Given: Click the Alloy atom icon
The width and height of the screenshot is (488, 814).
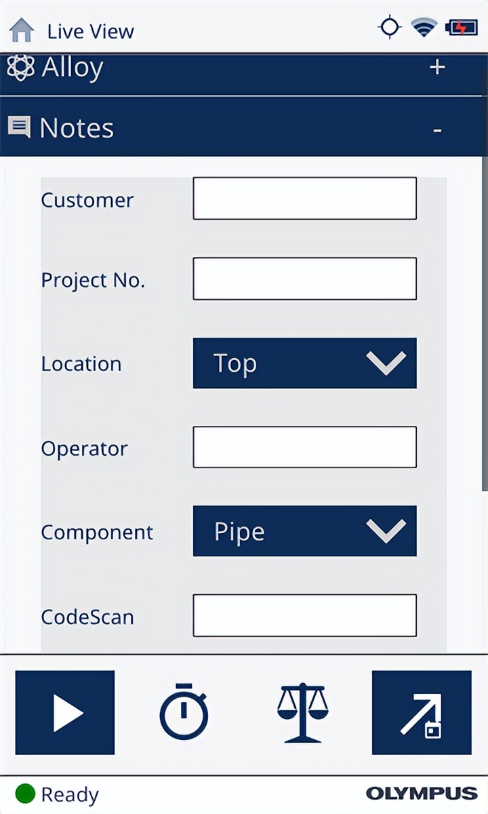Looking at the screenshot, I should coord(20,68).
